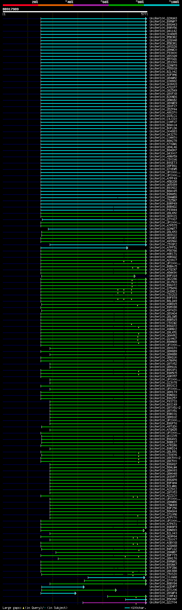The width and height of the screenshot is (182, 610).
Task: Select hit UniRef100_A3BYX8
Action: tap(163, 543)
